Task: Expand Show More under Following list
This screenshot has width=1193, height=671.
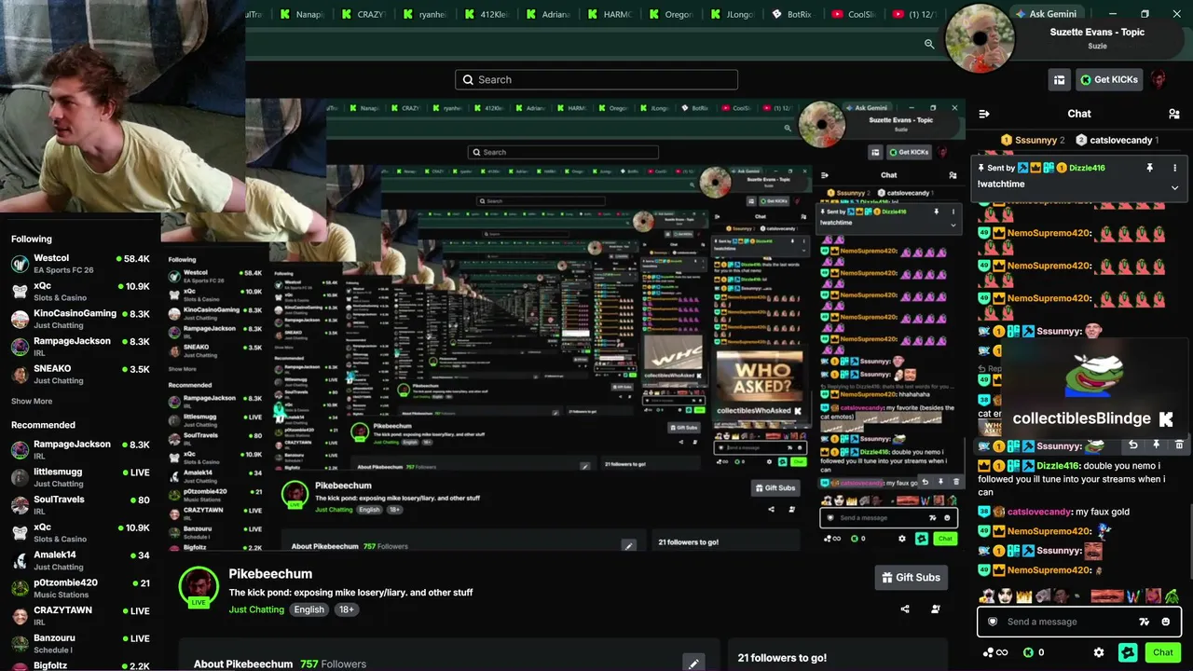Action: pyautogui.click(x=32, y=402)
